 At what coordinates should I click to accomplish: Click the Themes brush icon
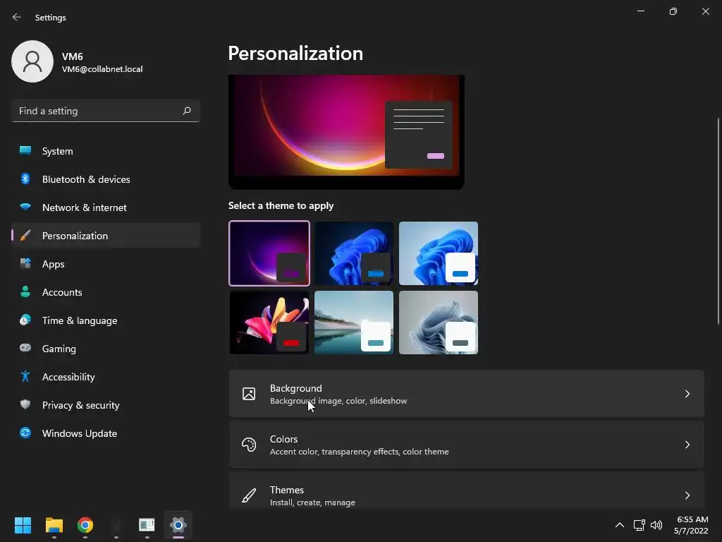(x=249, y=495)
